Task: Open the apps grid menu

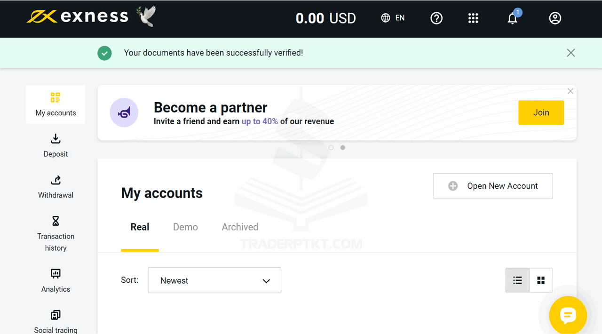Action: click(x=473, y=18)
